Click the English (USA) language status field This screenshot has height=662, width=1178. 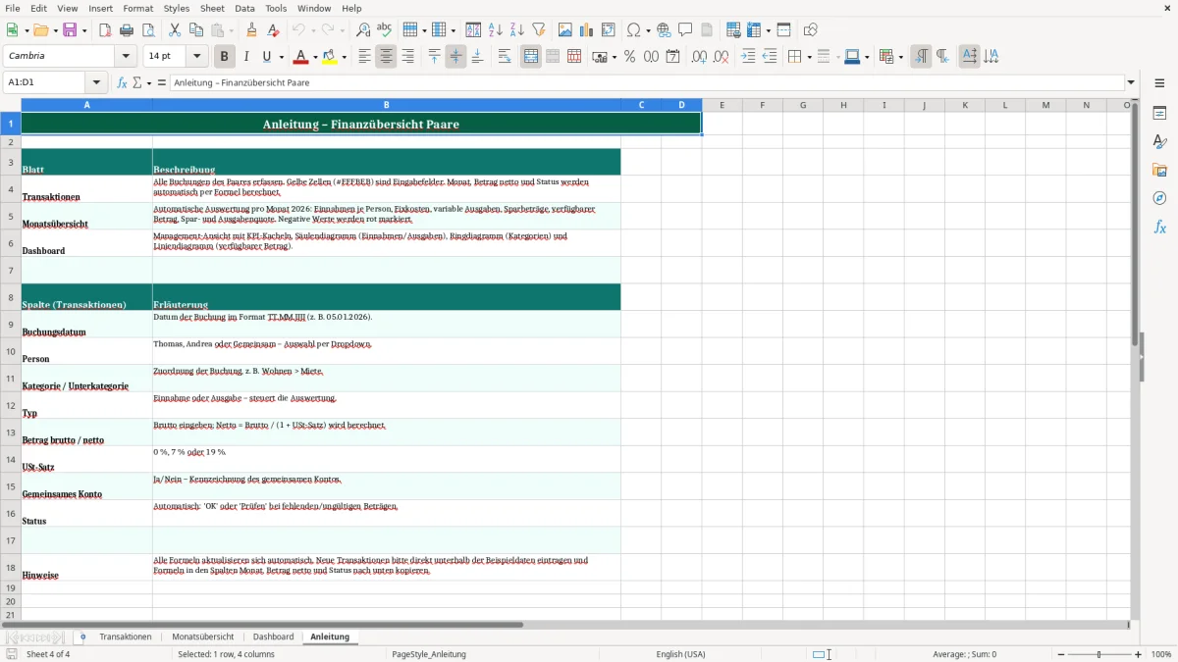point(680,654)
